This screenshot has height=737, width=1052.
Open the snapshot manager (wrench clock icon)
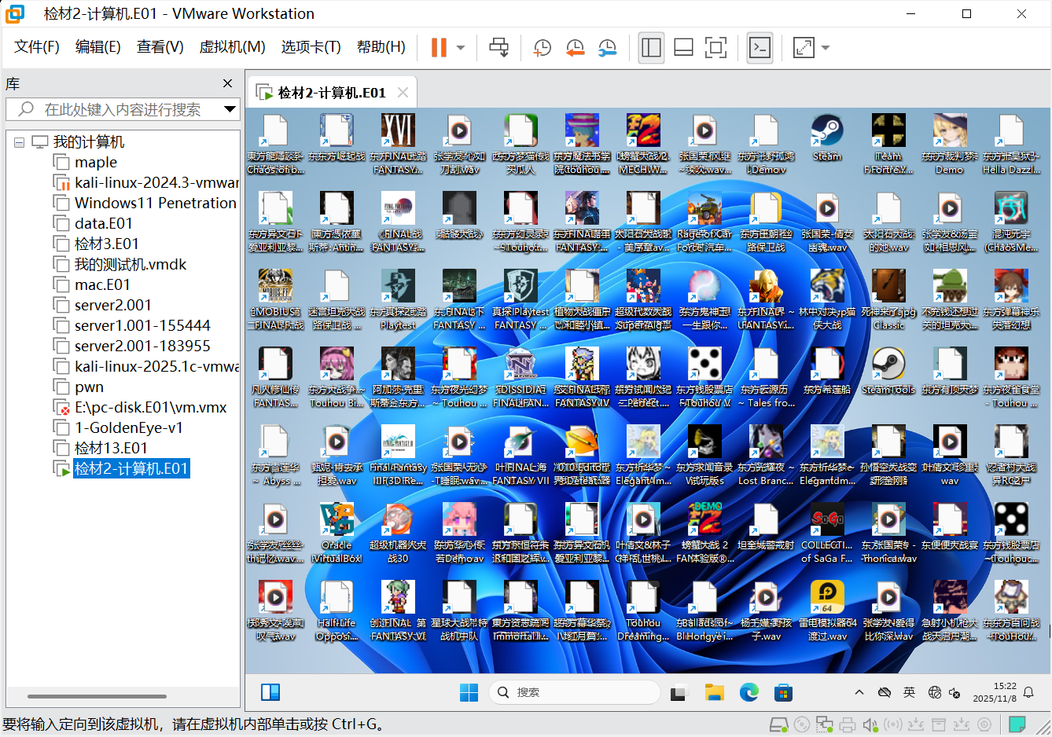click(607, 48)
